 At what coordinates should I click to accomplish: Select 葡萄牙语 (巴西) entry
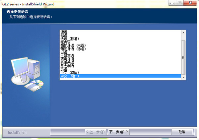pyautogui.click(x=120, y=45)
